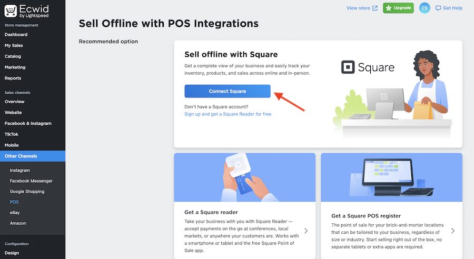
Task: Open the Website channel
Action: (13, 113)
